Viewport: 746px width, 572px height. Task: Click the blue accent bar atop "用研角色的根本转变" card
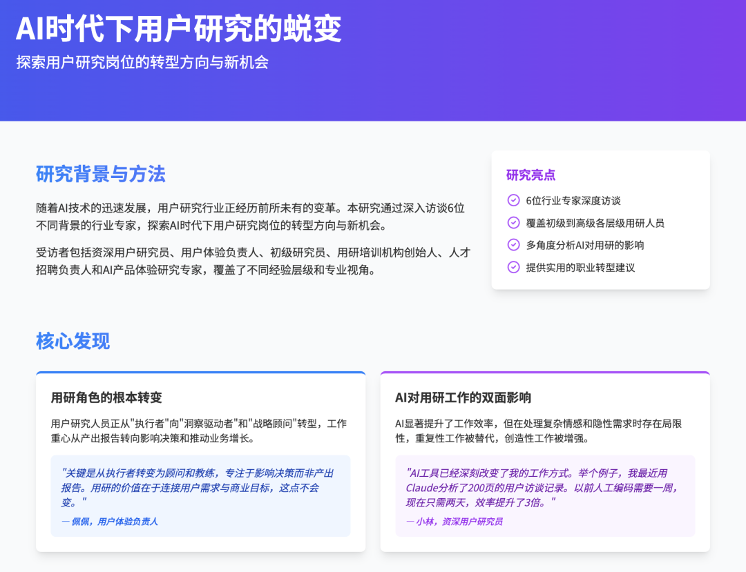(200, 373)
